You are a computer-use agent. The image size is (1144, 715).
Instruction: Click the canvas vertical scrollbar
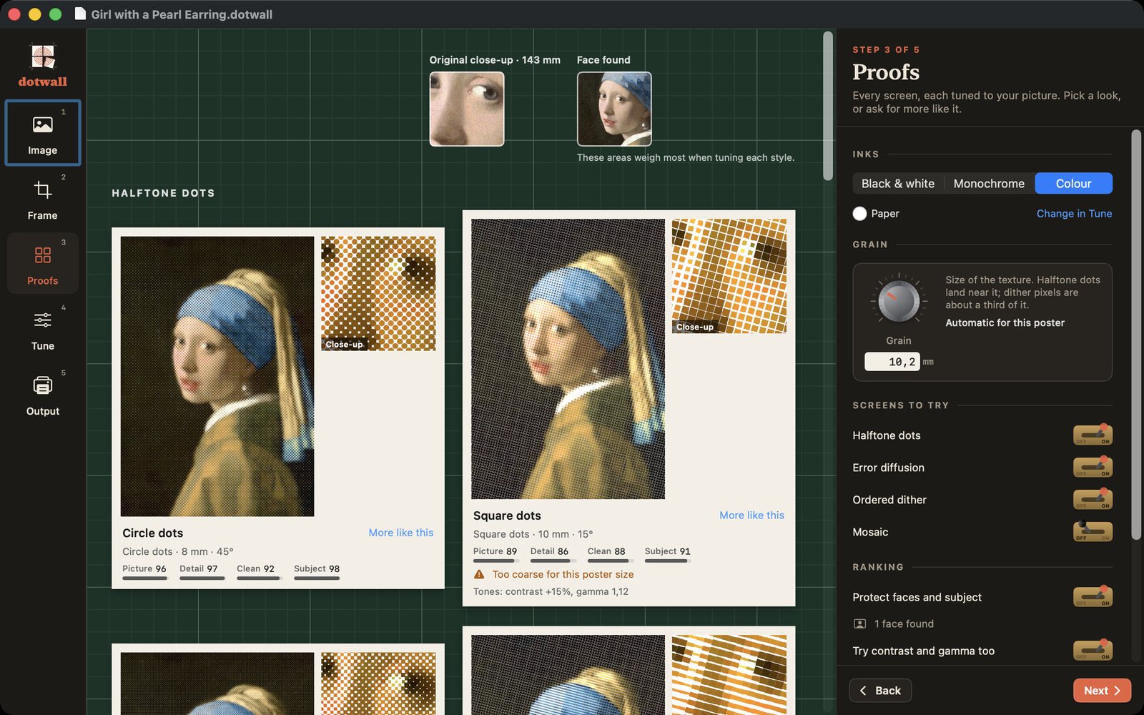[x=828, y=106]
